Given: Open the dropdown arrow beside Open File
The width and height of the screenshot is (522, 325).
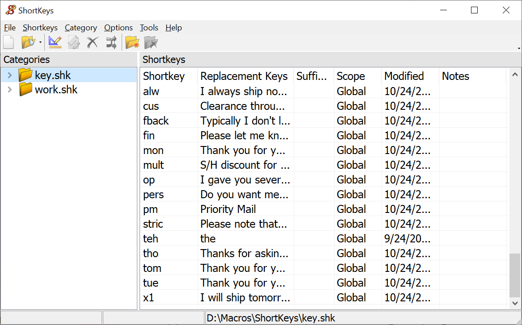Looking at the screenshot, I should coord(40,43).
